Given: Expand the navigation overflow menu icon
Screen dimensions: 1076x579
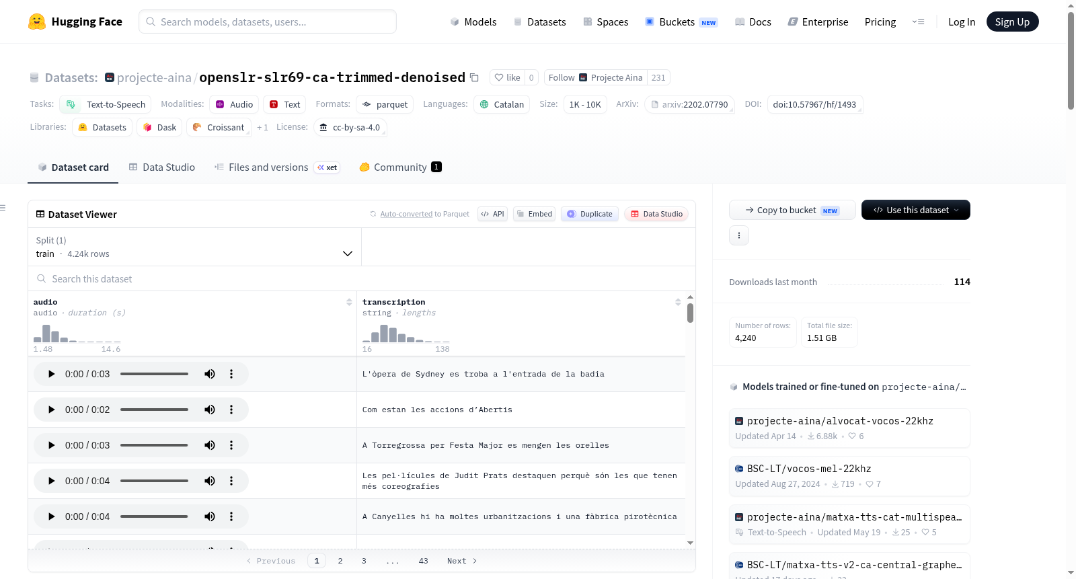Looking at the screenshot, I should click(x=918, y=22).
